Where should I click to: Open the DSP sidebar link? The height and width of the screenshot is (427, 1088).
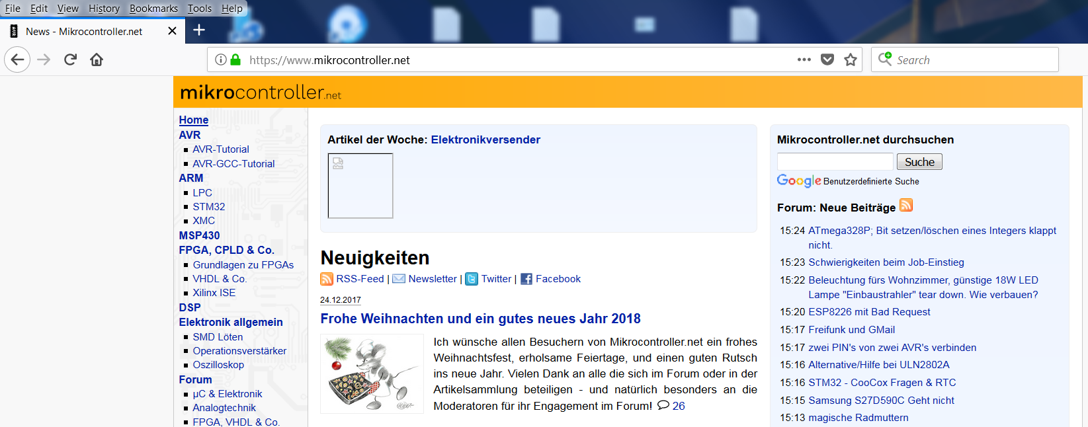pos(190,307)
